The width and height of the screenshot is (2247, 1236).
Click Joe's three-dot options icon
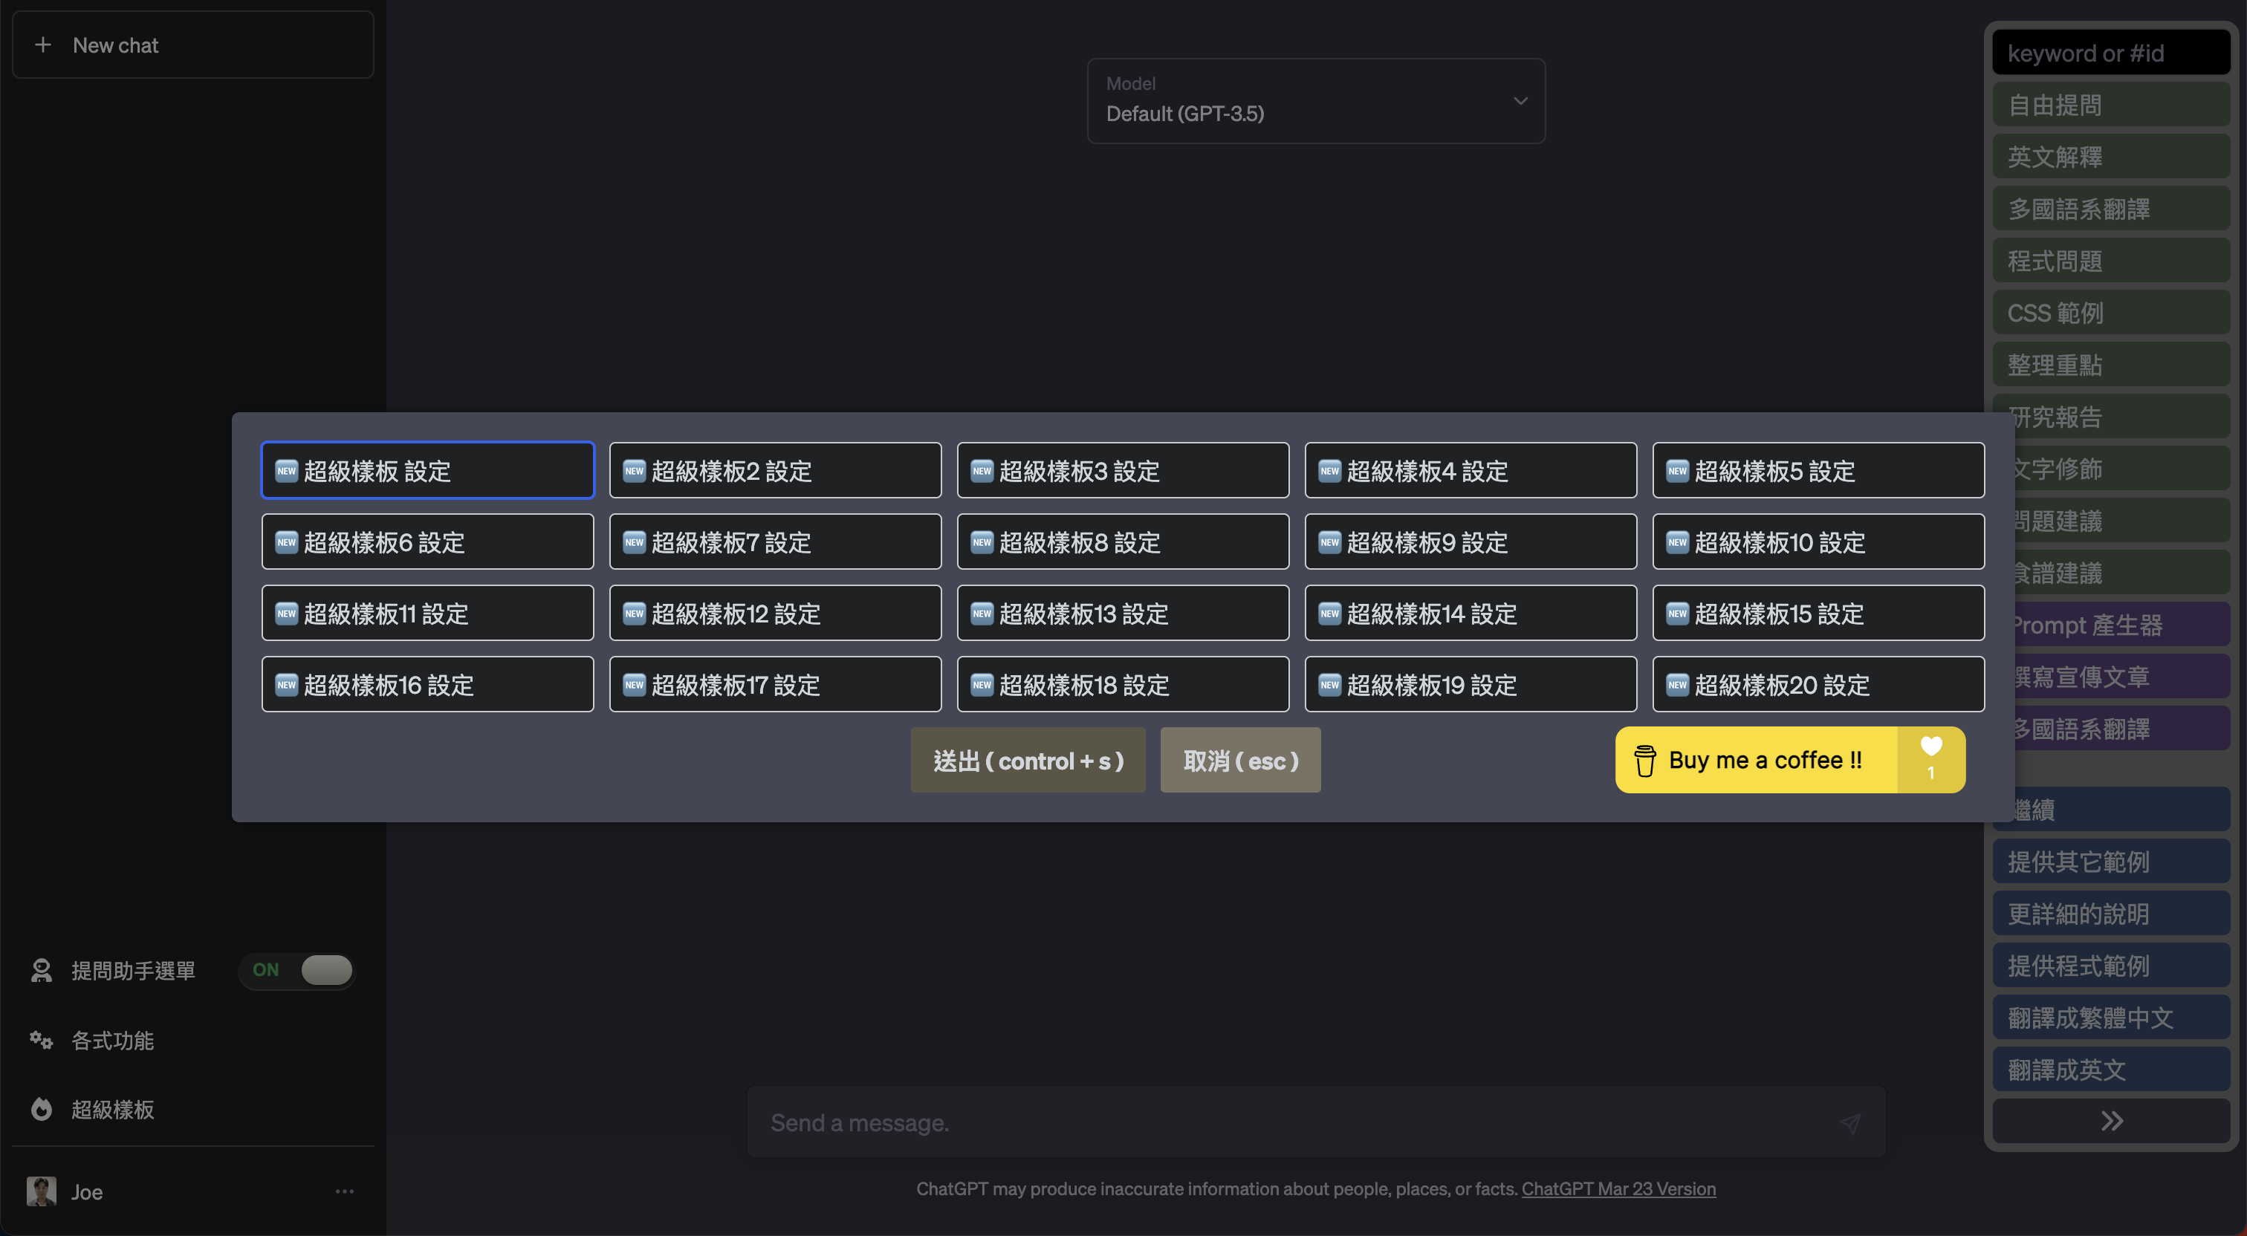345,1191
